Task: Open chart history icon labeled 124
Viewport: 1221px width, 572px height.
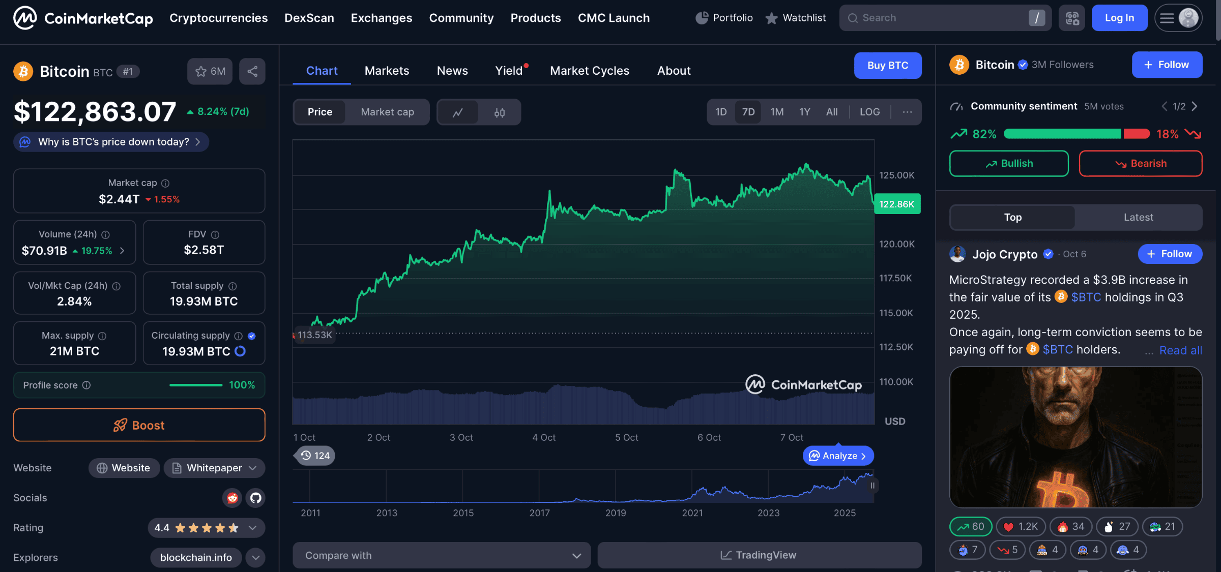Action: (314, 456)
